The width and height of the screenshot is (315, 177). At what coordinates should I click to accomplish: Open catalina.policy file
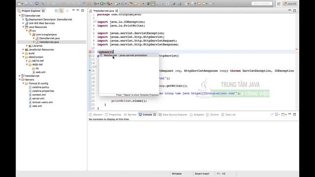pos(40,87)
